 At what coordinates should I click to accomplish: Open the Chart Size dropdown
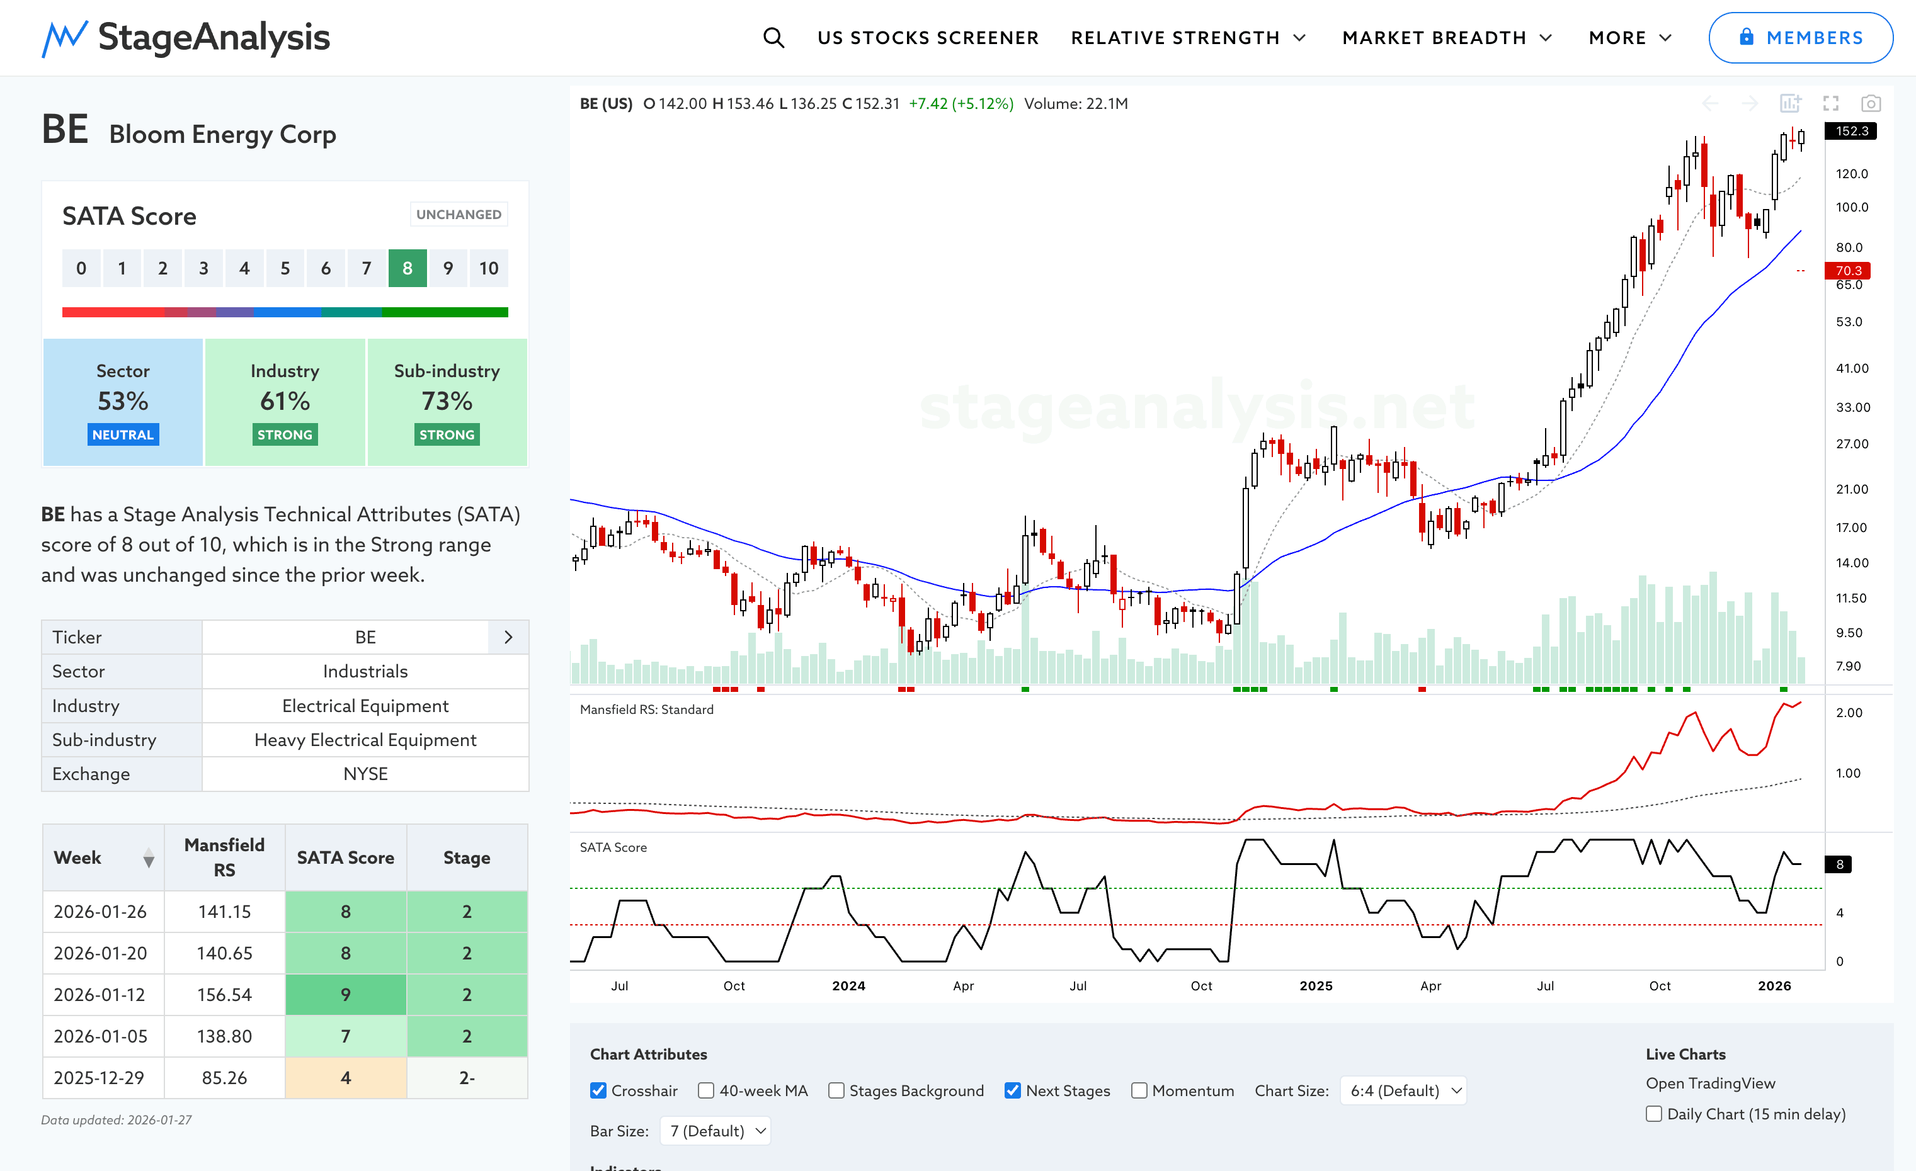point(1403,1090)
